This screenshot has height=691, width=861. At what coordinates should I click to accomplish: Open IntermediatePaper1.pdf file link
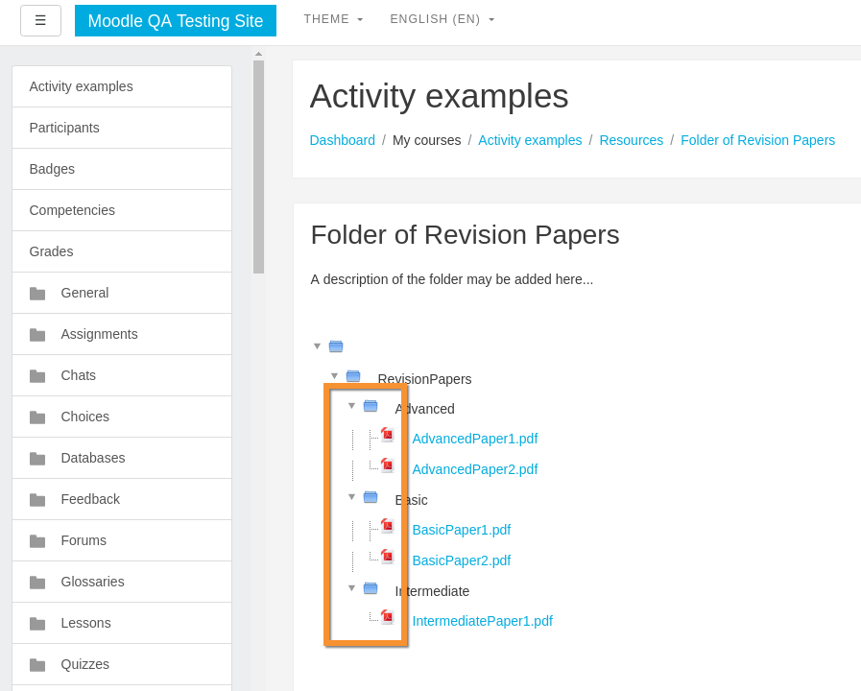[482, 621]
